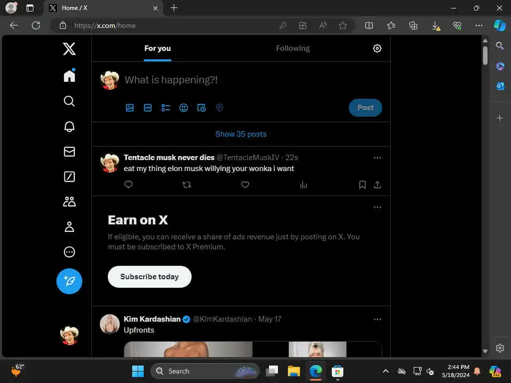511x383 pixels.
Task: Toggle split screen in Edge toolbar
Action: point(369,25)
